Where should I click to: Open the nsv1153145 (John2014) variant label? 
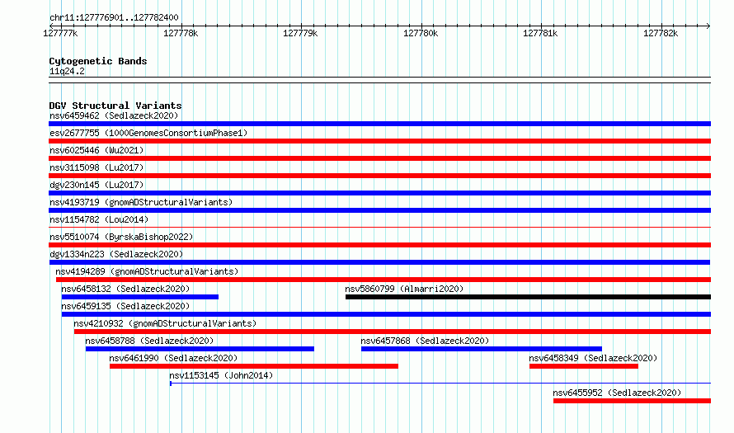pyautogui.click(x=221, y=375)
